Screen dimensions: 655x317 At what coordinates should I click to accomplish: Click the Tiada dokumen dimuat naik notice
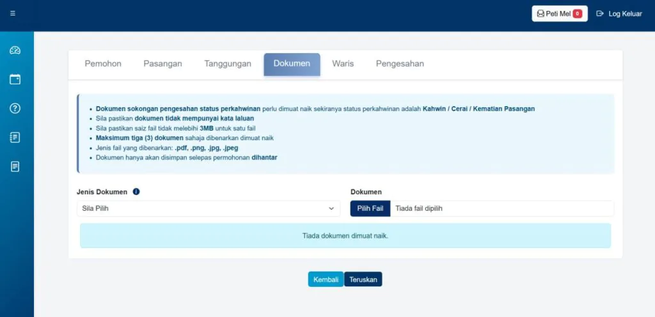click(x=345, y=236)
